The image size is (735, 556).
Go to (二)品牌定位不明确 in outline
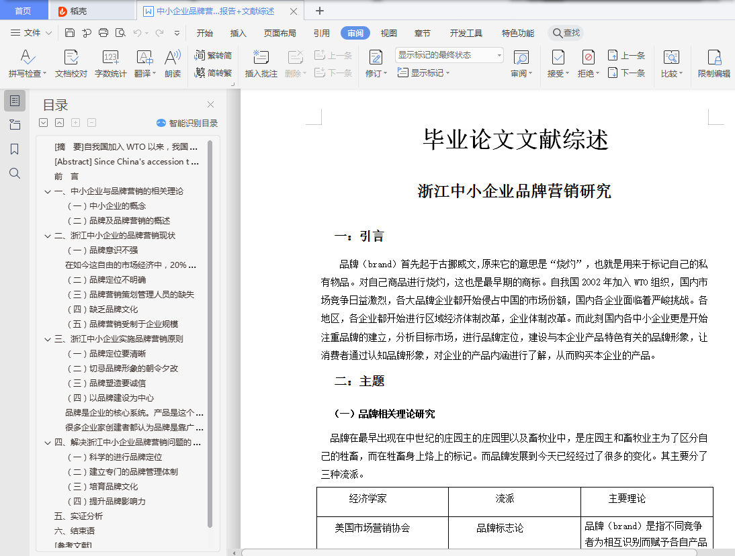(107, 280)
